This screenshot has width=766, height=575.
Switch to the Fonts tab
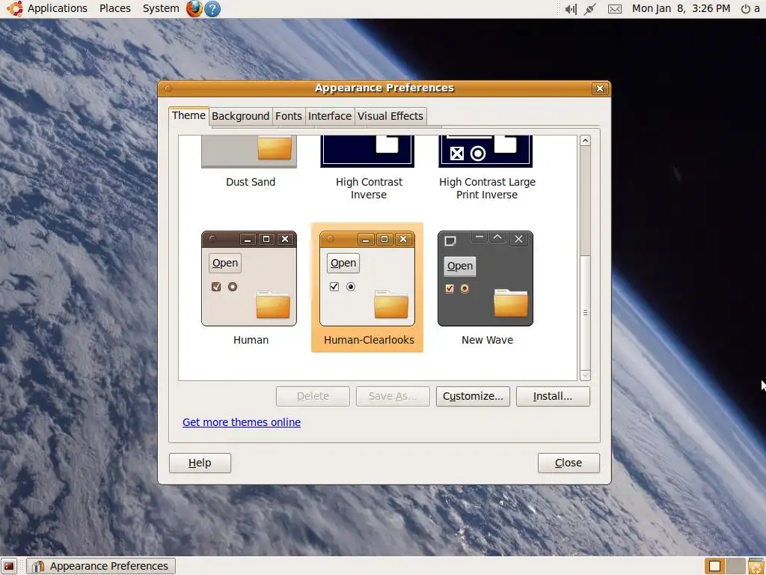click(288, 116)
